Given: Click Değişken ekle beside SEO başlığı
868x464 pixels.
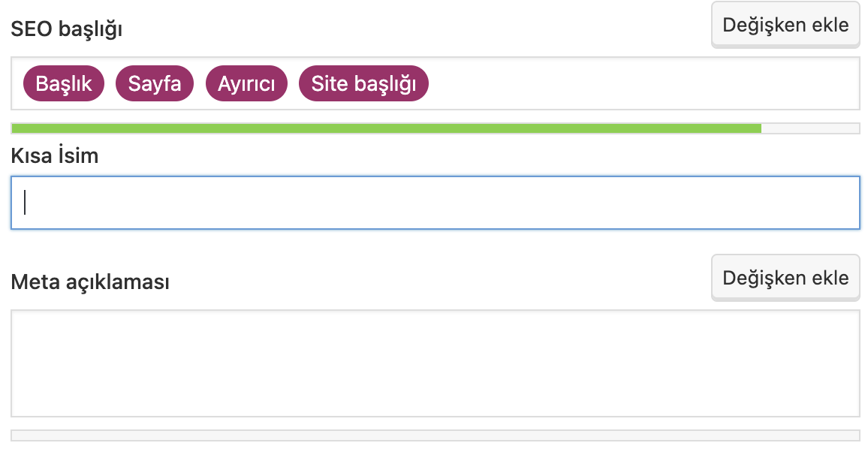Looking at the screenshot, I should point(785,25).
